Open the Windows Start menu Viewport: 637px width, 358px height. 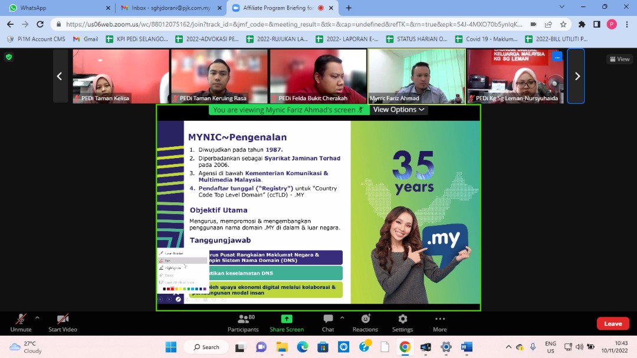(171, 347)
